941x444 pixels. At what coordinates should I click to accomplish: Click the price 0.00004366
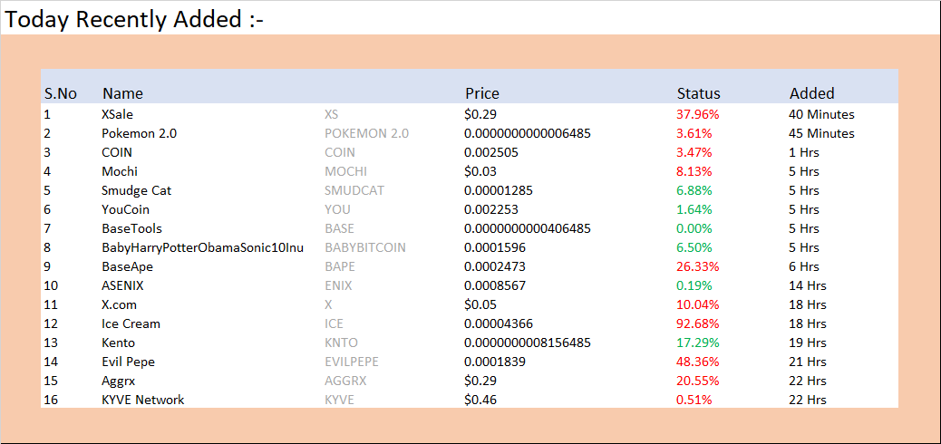tap(499, 324)
